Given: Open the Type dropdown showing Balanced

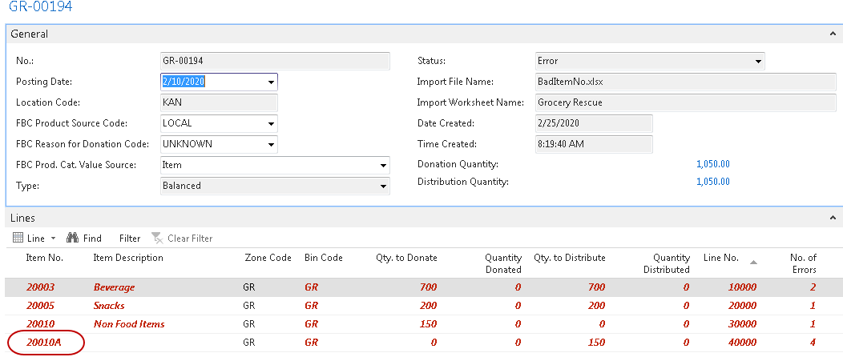Looking at the screenshot, I should tap(383, 186).
